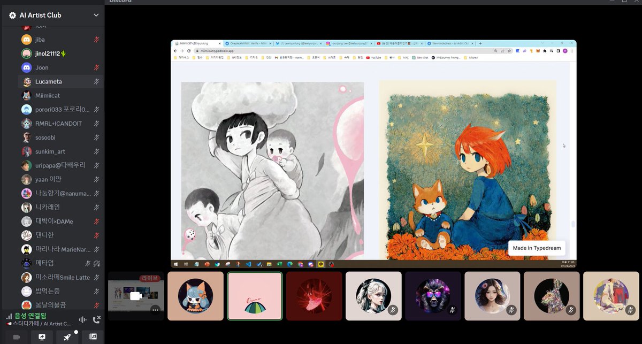Focus the lion with sunglasses avatar tile

(433, 296)
